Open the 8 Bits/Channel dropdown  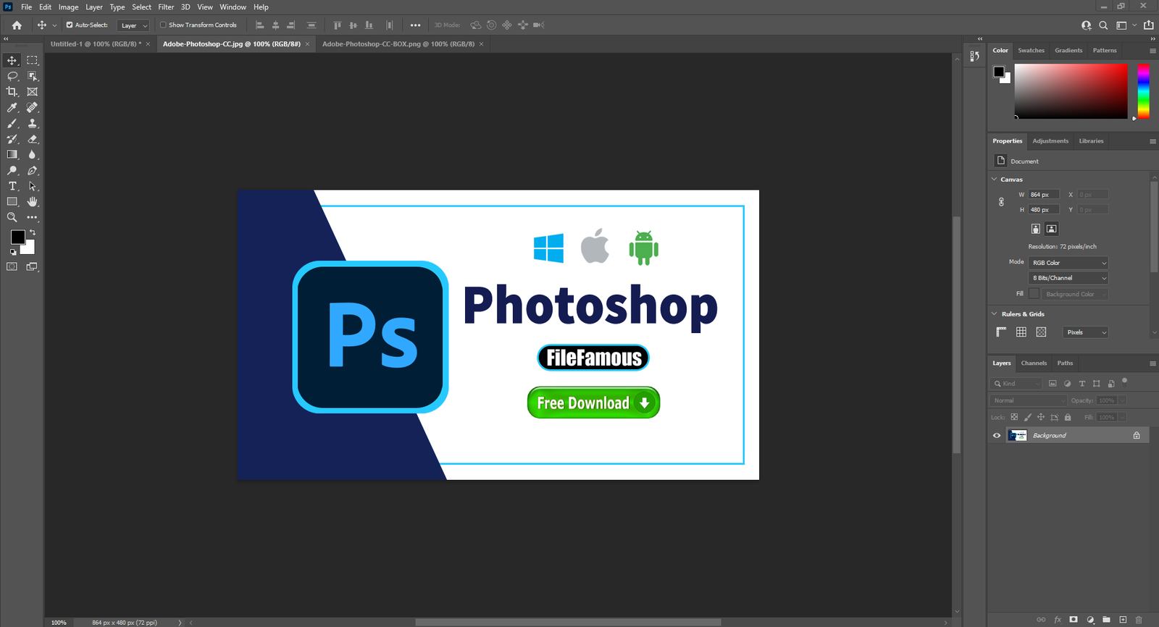point(1068,278)
